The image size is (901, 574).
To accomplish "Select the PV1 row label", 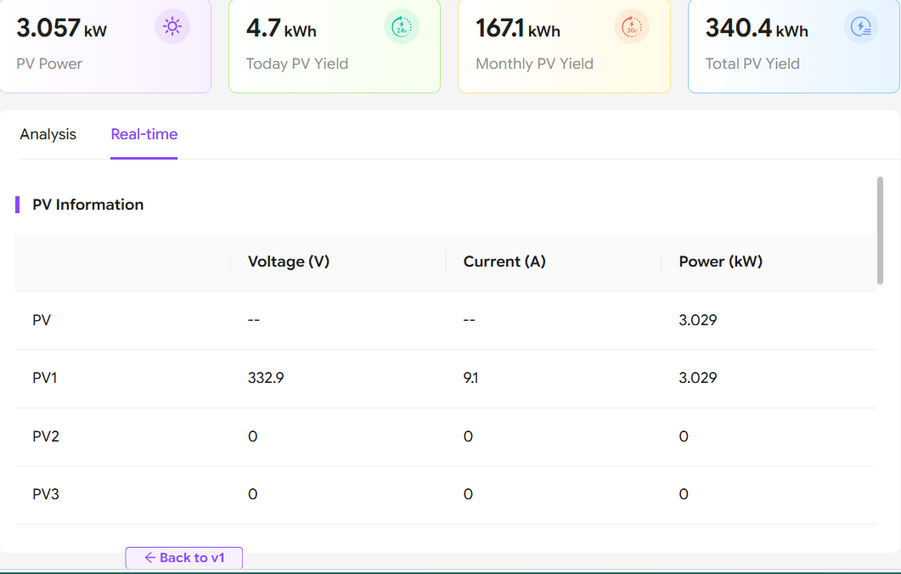I will [x=45, y=378].
